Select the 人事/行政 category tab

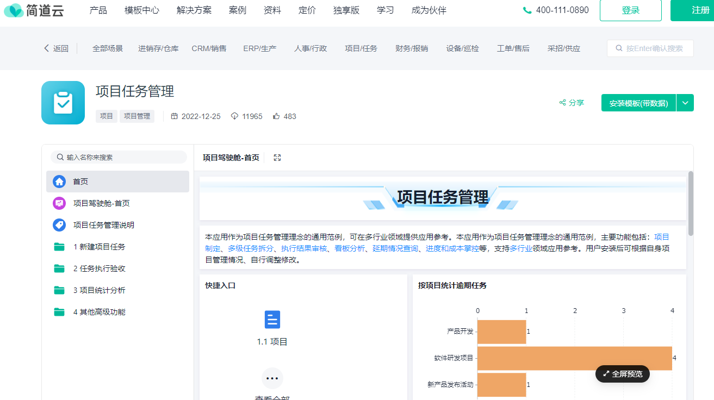[311, 48]
